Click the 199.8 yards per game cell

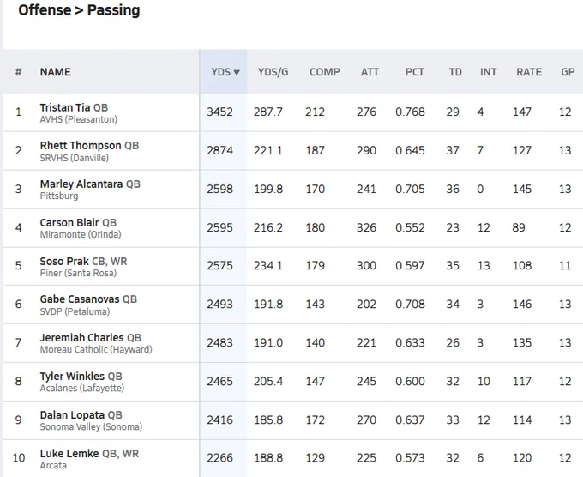(268, 189)
